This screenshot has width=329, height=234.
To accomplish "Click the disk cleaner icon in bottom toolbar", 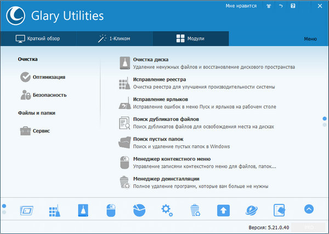I will coord(82,210).
